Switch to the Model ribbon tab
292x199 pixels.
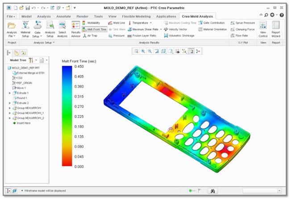(26, 17)
